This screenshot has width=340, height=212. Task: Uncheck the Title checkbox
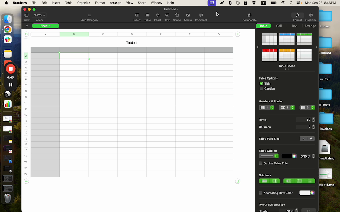click(x=261, y=83)
